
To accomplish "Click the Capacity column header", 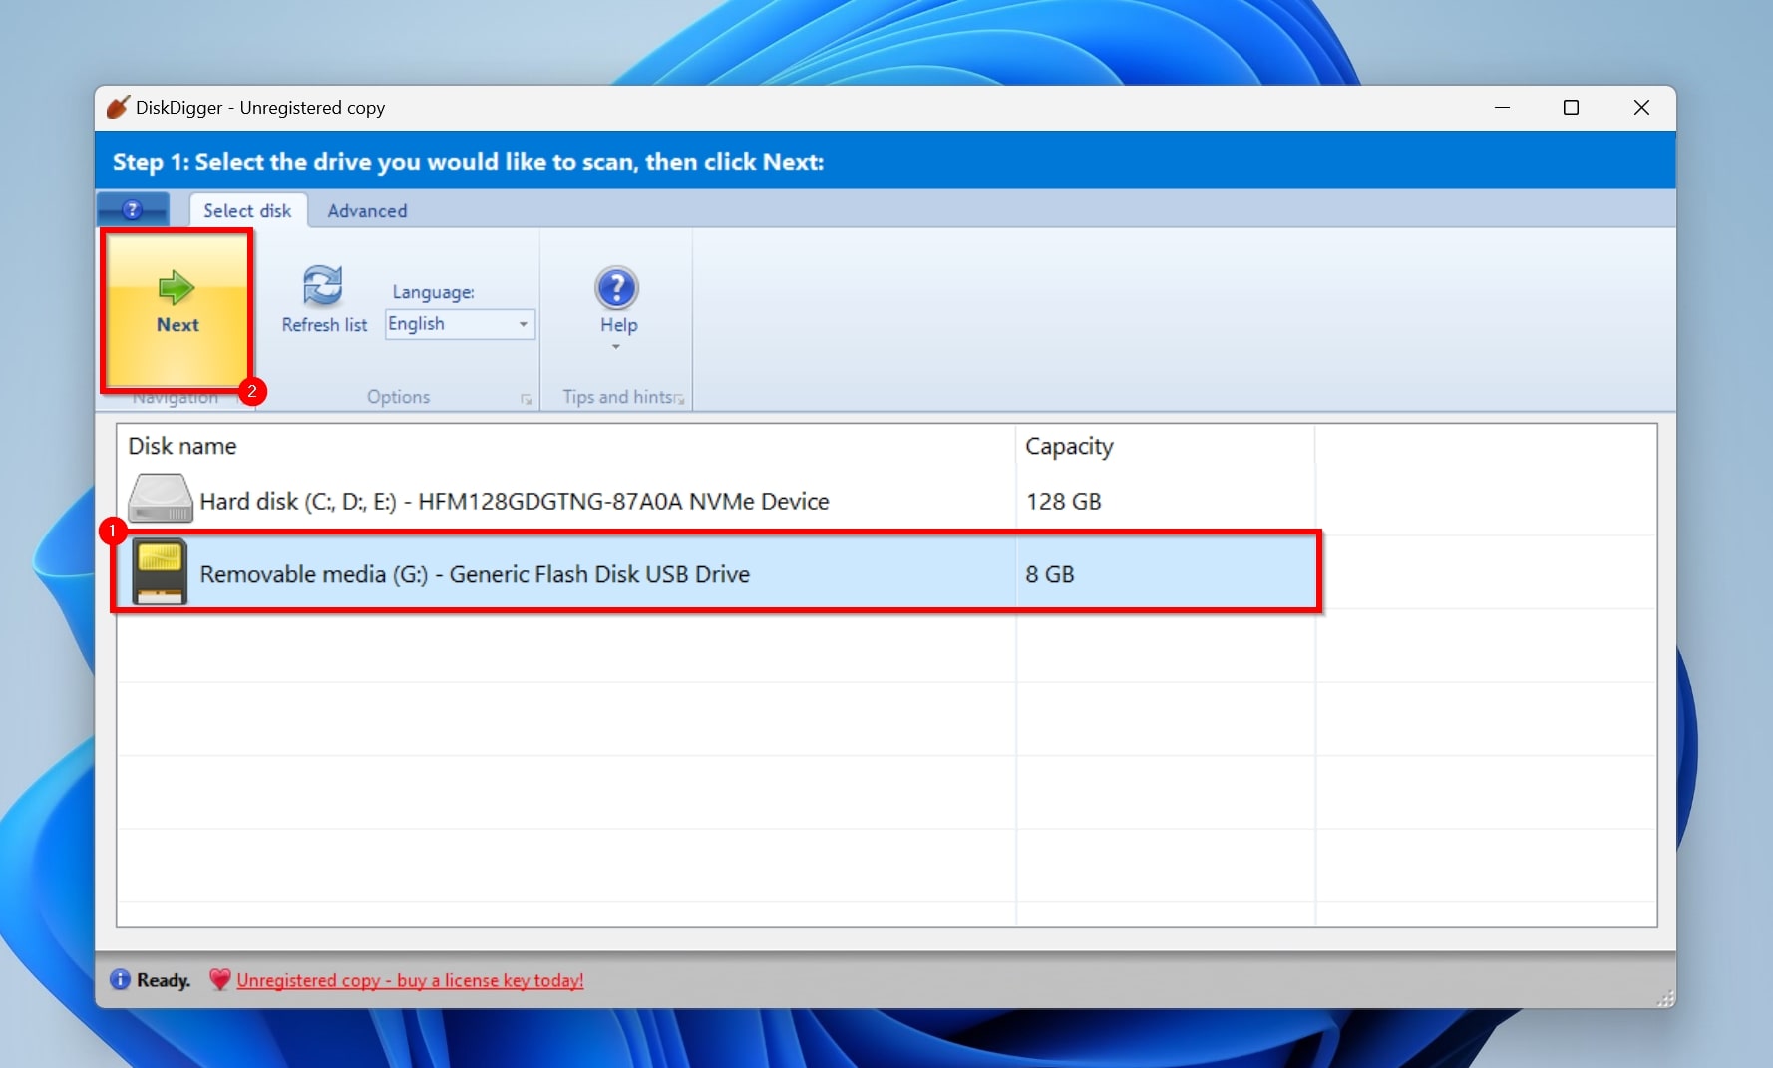I will point(1165,446).
